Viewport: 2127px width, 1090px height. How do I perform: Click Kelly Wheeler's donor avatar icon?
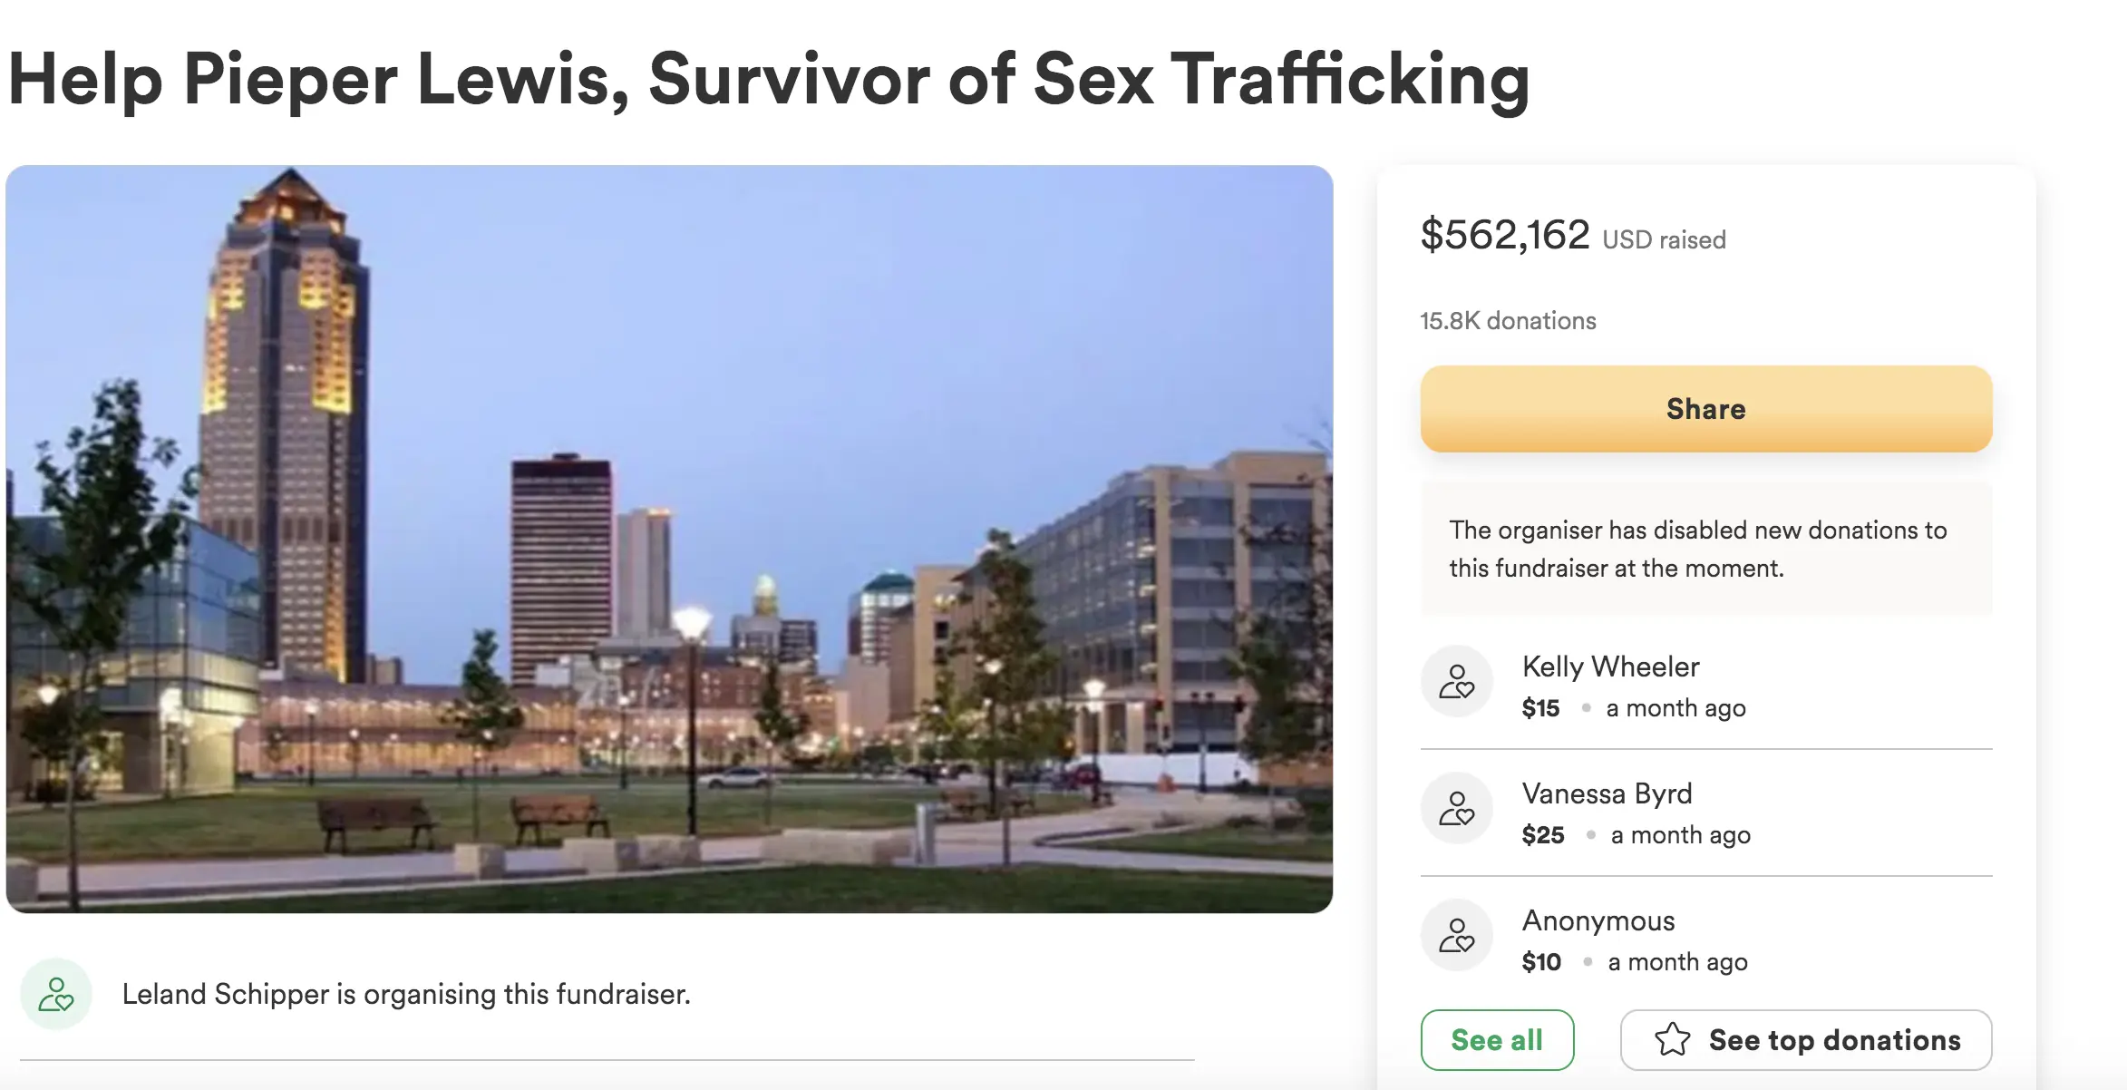point(1456,682)
